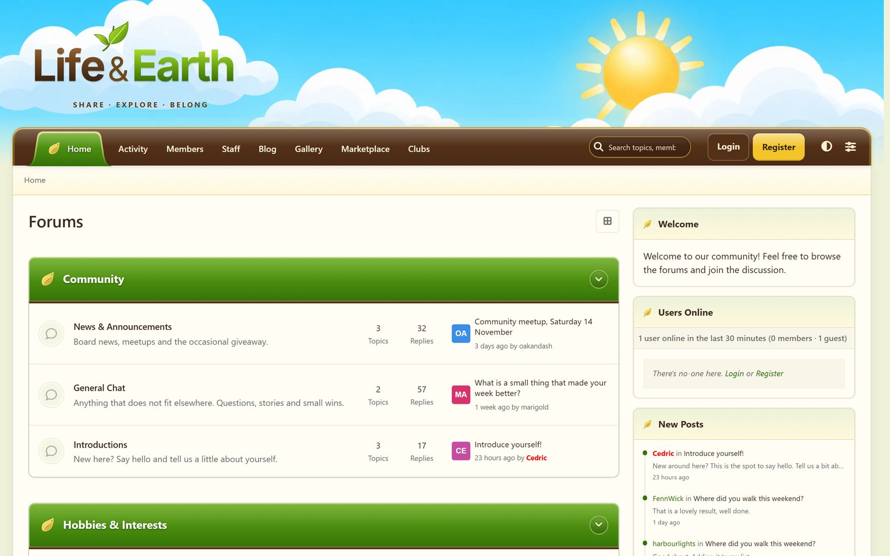
Task: Collapse the Community category
Action: point(599,279)
